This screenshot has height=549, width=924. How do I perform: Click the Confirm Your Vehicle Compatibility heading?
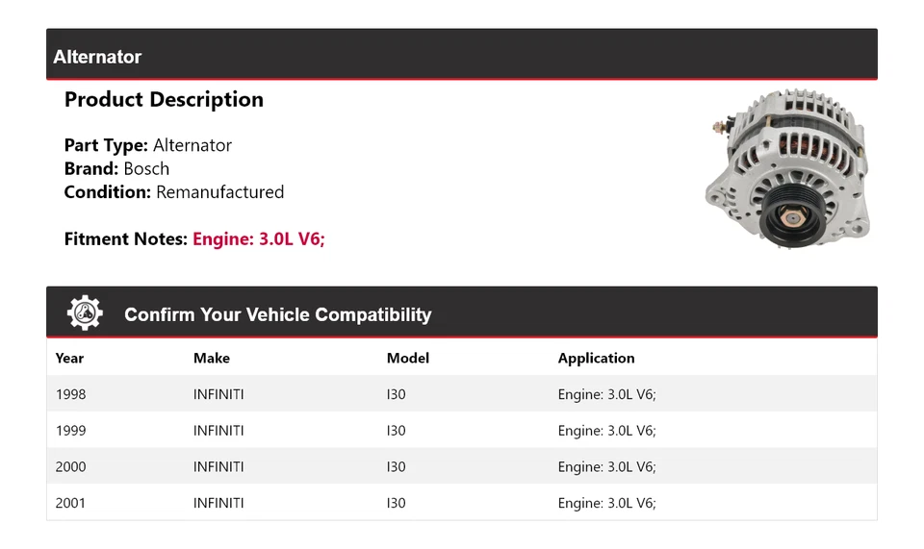[277, 314]
